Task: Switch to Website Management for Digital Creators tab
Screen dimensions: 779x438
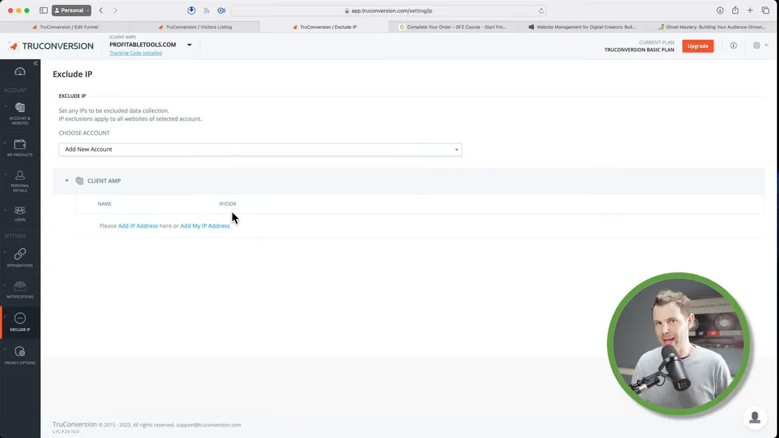Action: pyautogui.click(x=582, y=27)
